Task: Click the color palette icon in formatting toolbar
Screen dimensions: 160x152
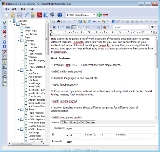Action: pyautogui.click(x=105, y=27)
